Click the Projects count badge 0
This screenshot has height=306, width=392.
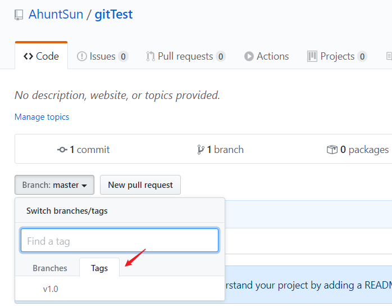coord(362,57)
